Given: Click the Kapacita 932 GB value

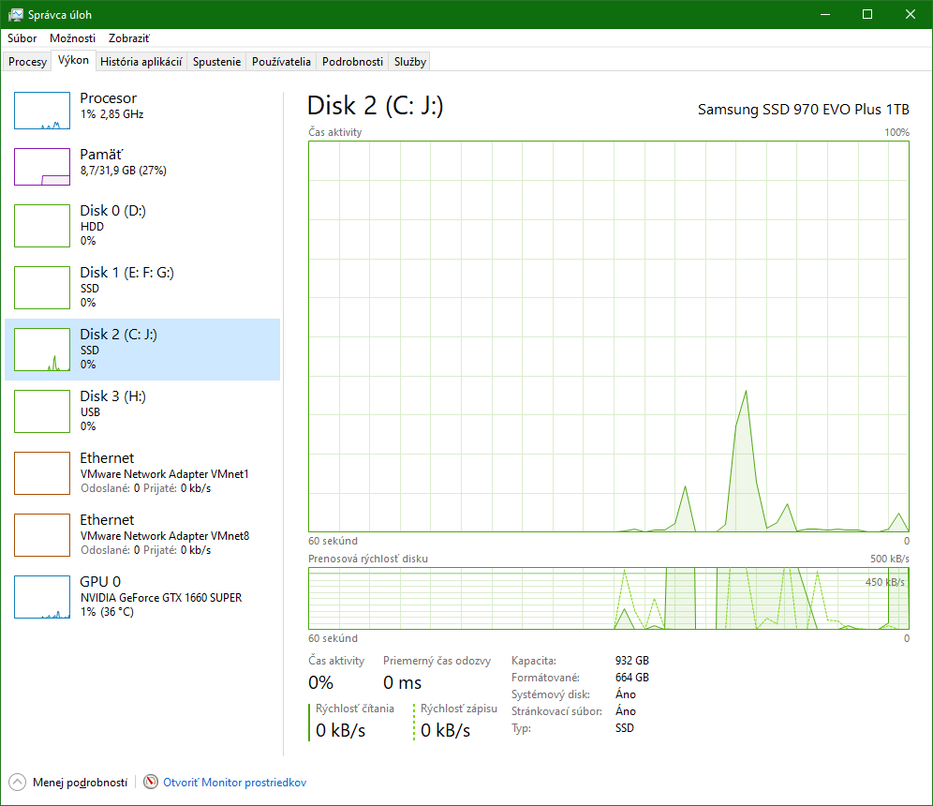Looking at the screenshot, I should 632,661.
